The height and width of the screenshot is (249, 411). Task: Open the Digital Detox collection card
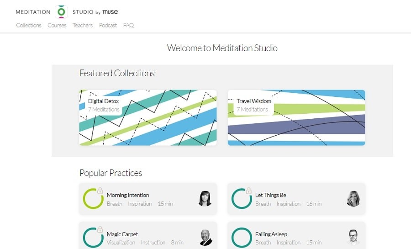pyautogui.click(x=148, y=118)
